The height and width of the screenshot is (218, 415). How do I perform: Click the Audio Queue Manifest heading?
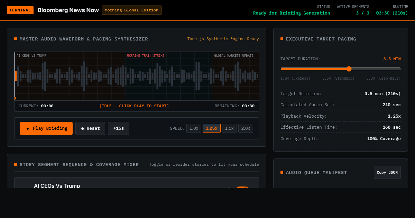point(316,172)
